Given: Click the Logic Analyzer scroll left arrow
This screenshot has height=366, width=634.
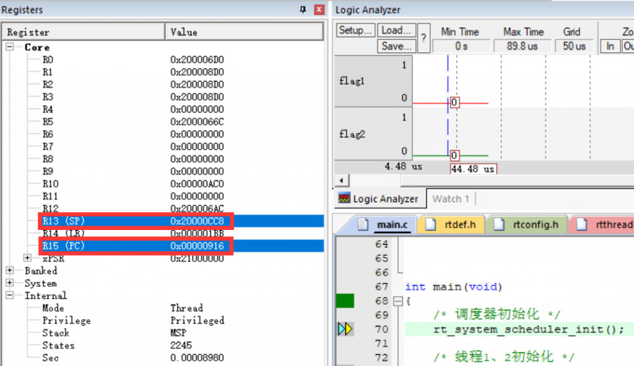Looking at the screenshot, I should pyautogui.click(x=342, y=180).
